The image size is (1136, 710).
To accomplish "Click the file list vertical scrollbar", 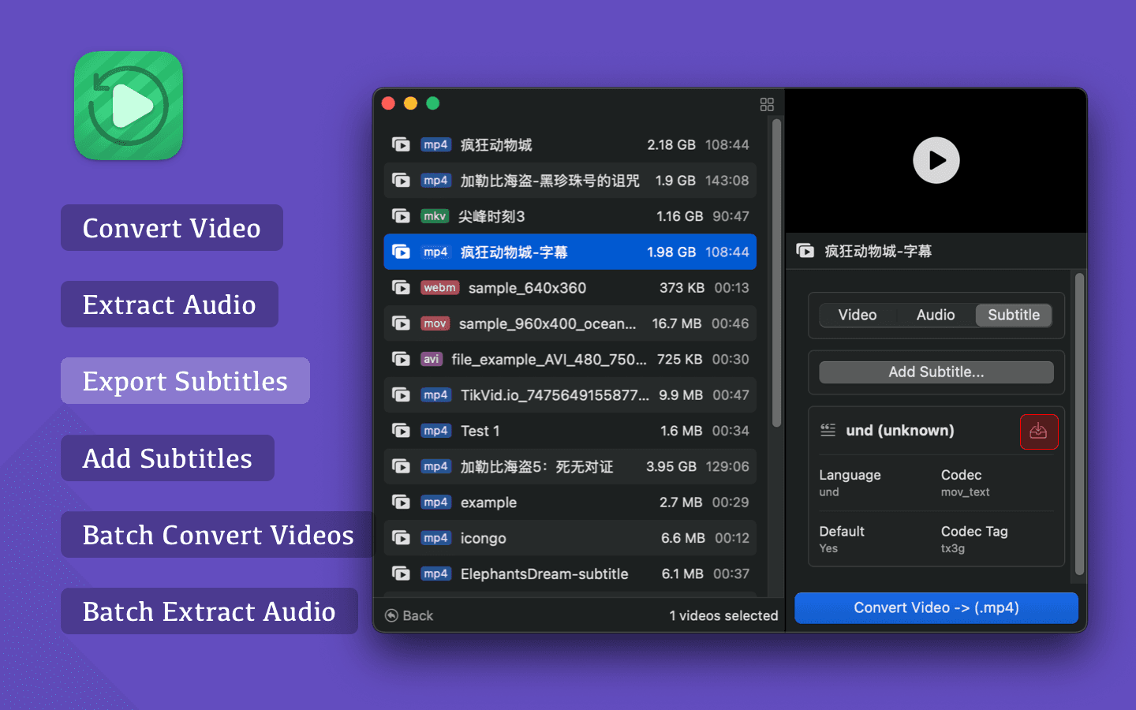I will point(776,272).
